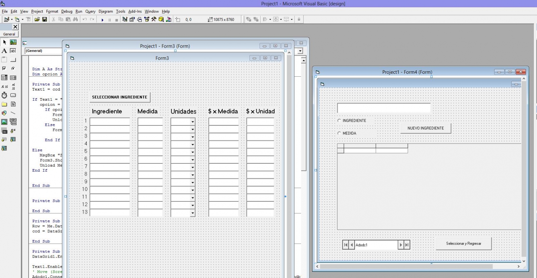Screen dimensions: 537x278
Task: Select the CommandButton control tool
Action: [13, 60]
